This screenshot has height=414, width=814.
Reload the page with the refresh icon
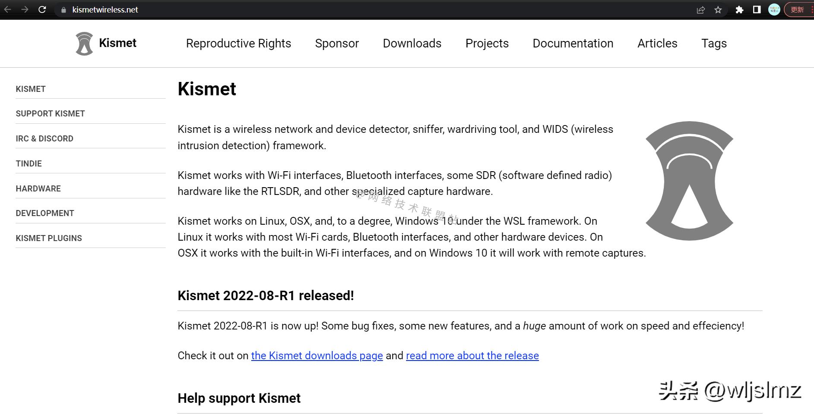pos(42,9)
